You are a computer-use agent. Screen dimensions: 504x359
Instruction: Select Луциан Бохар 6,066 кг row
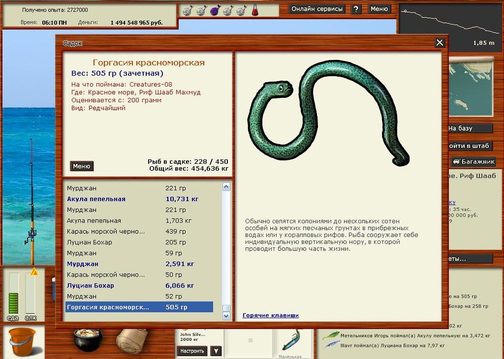point(139,285)
